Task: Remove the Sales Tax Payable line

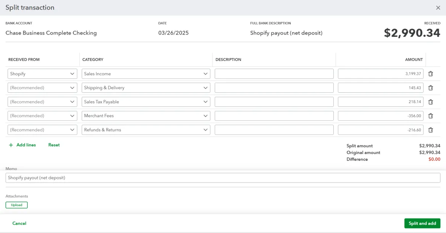Action: tap(430, 102)
